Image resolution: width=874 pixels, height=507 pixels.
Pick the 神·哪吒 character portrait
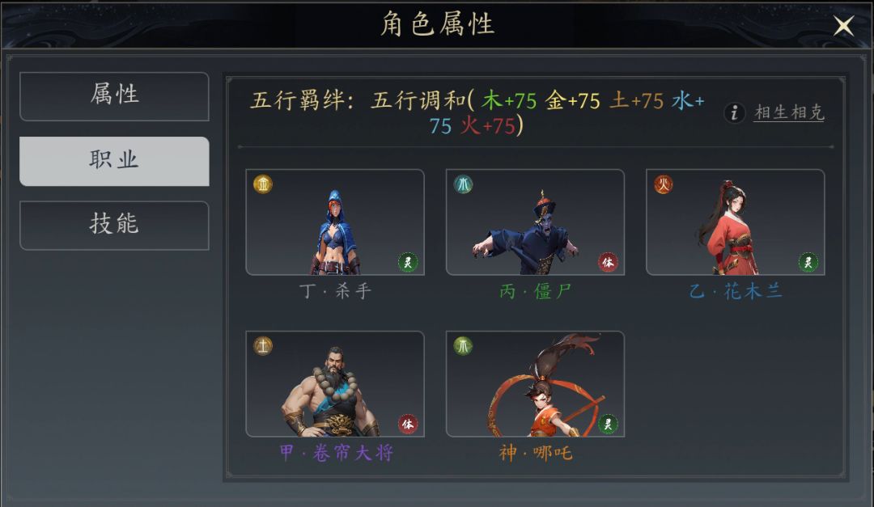[x=535, y=384]
